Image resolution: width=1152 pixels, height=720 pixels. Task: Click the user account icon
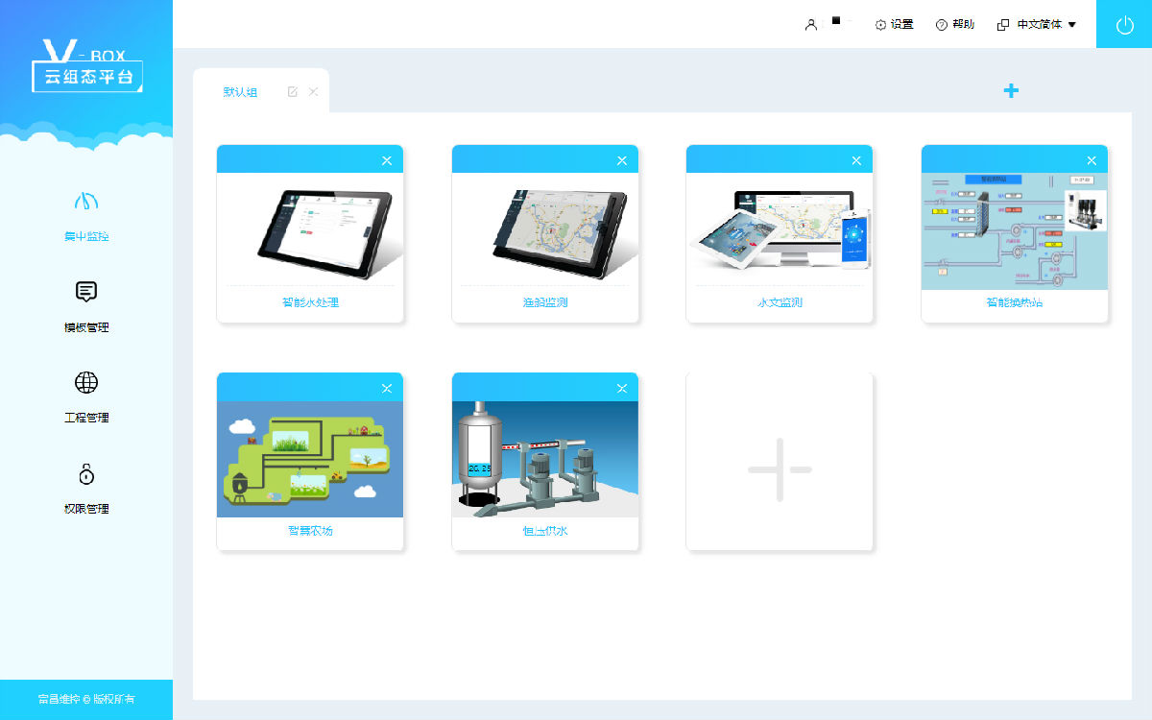[811, 25]
